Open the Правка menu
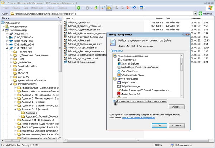Viewport: 215px width, 148px height. 16,8
